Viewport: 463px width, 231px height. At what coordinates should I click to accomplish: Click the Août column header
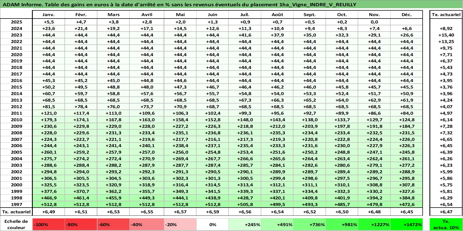(x=277, y=15)
